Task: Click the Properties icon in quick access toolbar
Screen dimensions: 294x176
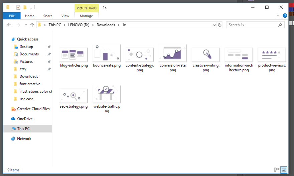Action: [x=18, y=7]
